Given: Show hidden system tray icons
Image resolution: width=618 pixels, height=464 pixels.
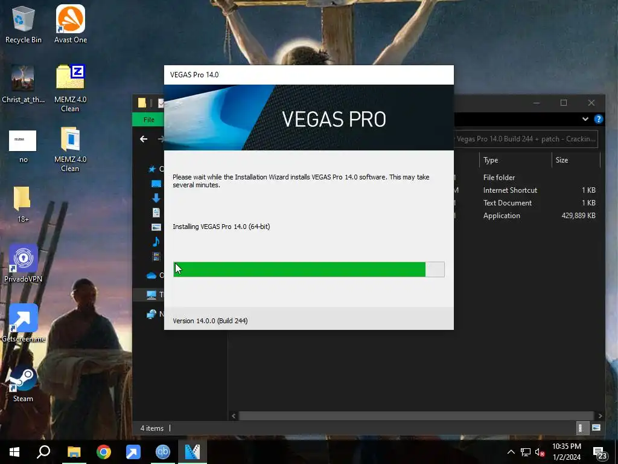Looking at the screenshot, I should coord(511,452).
